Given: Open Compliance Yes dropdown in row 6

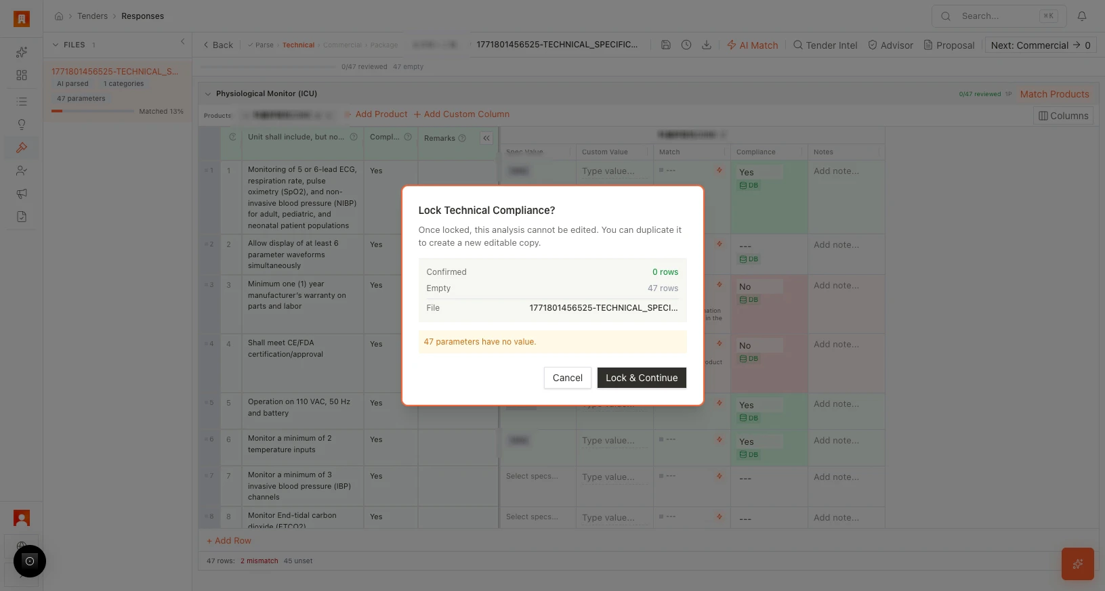Looking at the screenshot, I should coord(759,441).
